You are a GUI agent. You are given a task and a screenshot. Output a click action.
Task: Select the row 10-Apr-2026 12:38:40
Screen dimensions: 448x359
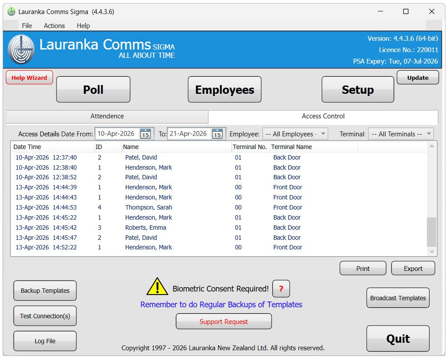point(219,167)
